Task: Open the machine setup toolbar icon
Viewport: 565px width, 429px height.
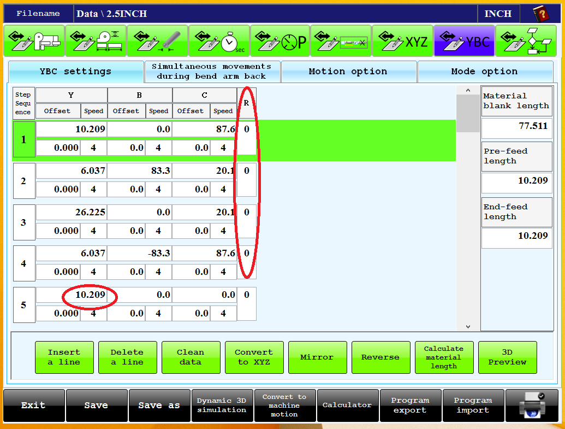Action: [x=34, y=41]
